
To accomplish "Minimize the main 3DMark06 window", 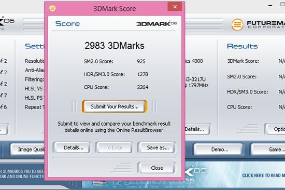I will pos(270,6).
